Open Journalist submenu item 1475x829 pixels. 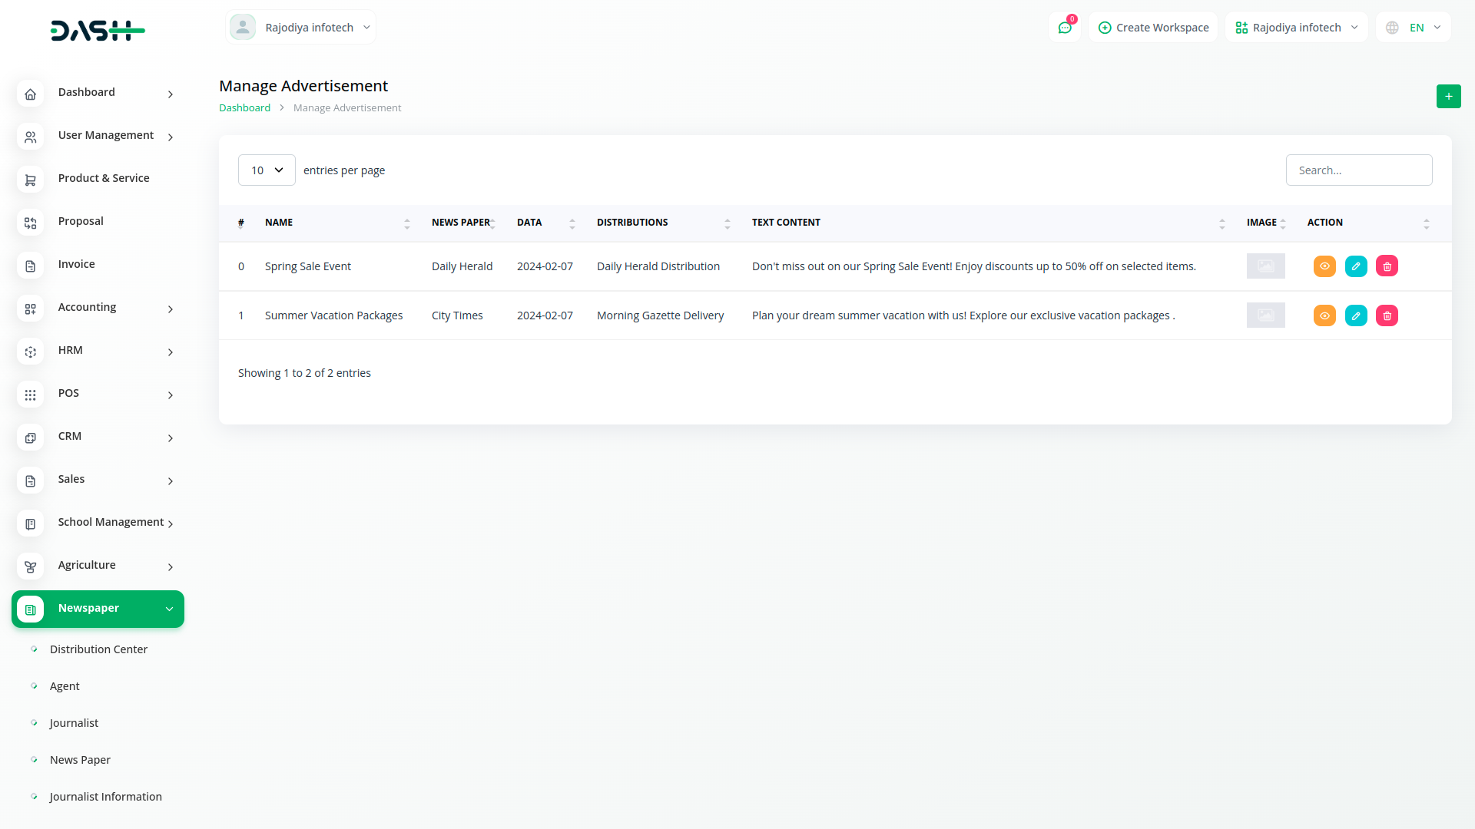(x=74, y=723)
